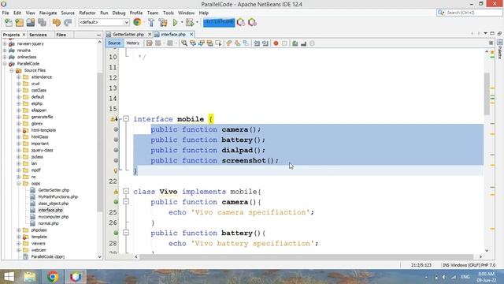The height and width of the screenshot is (284, 504).
Task: Open the Debug Project dropdown arrow
Action: [197, 23]
